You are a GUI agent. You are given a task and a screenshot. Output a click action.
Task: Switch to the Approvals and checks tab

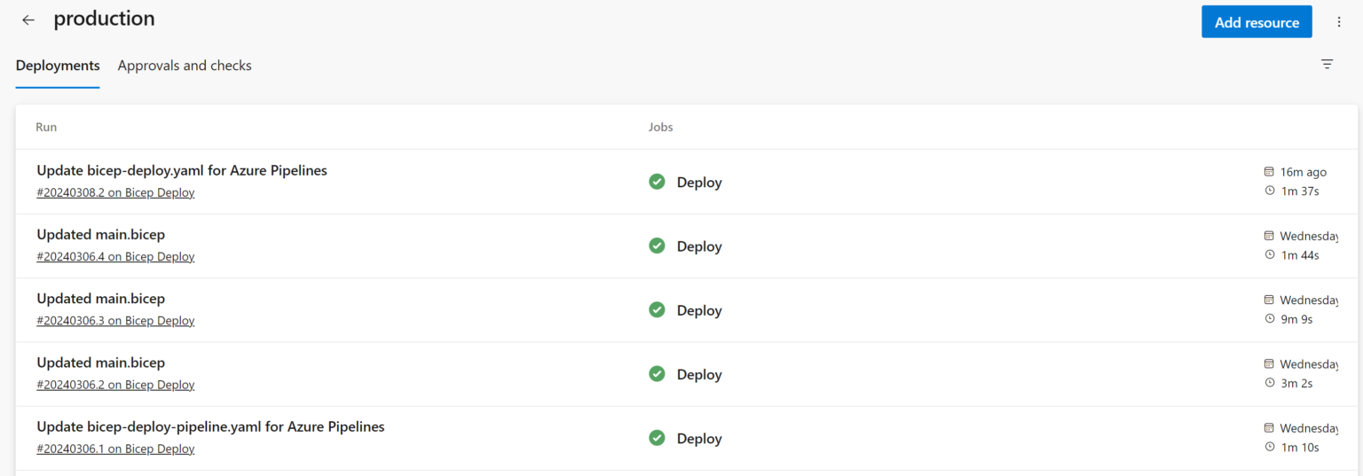(185, 66)
